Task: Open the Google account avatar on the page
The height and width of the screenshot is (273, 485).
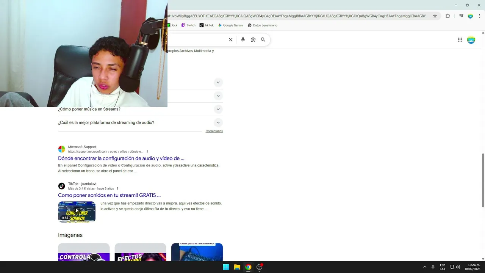Action: pyautogui.click(x=471, y=40)
